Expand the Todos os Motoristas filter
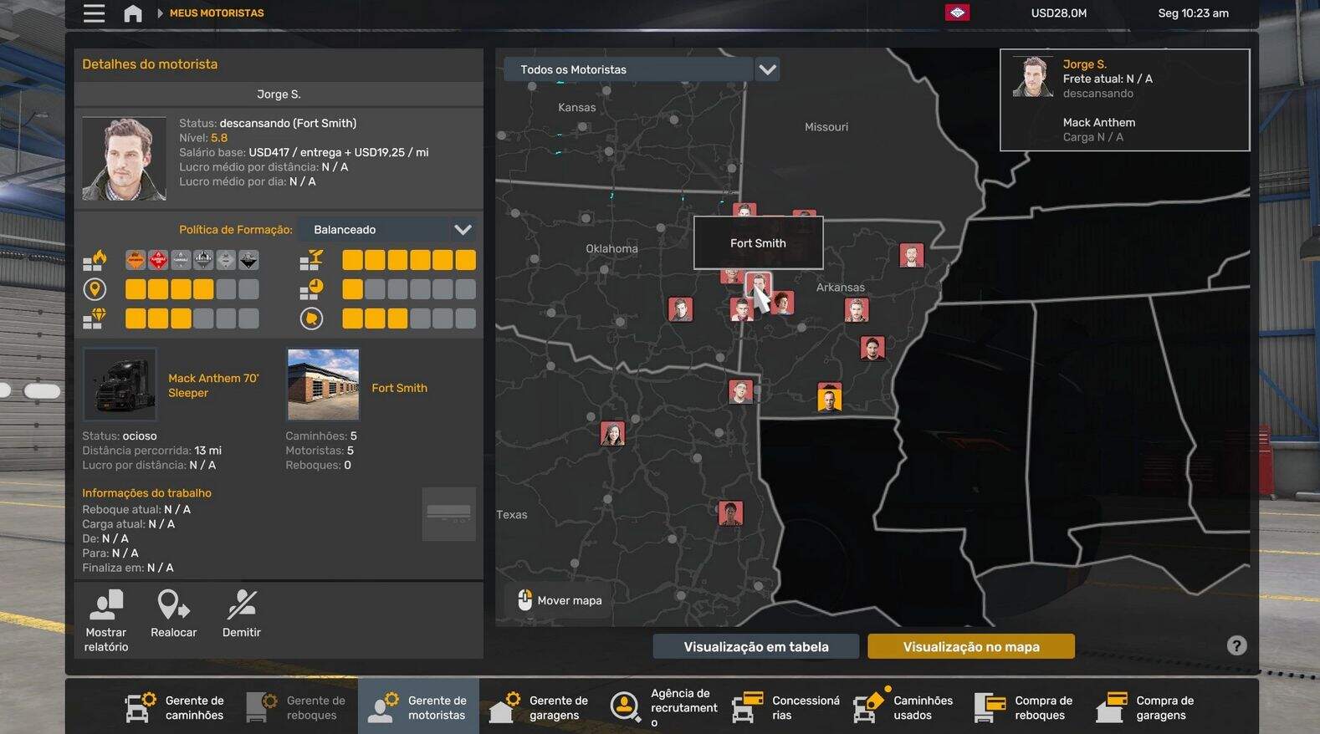Image resolution: width=1320 pixels, height=734 pixels. click(629, 69)
